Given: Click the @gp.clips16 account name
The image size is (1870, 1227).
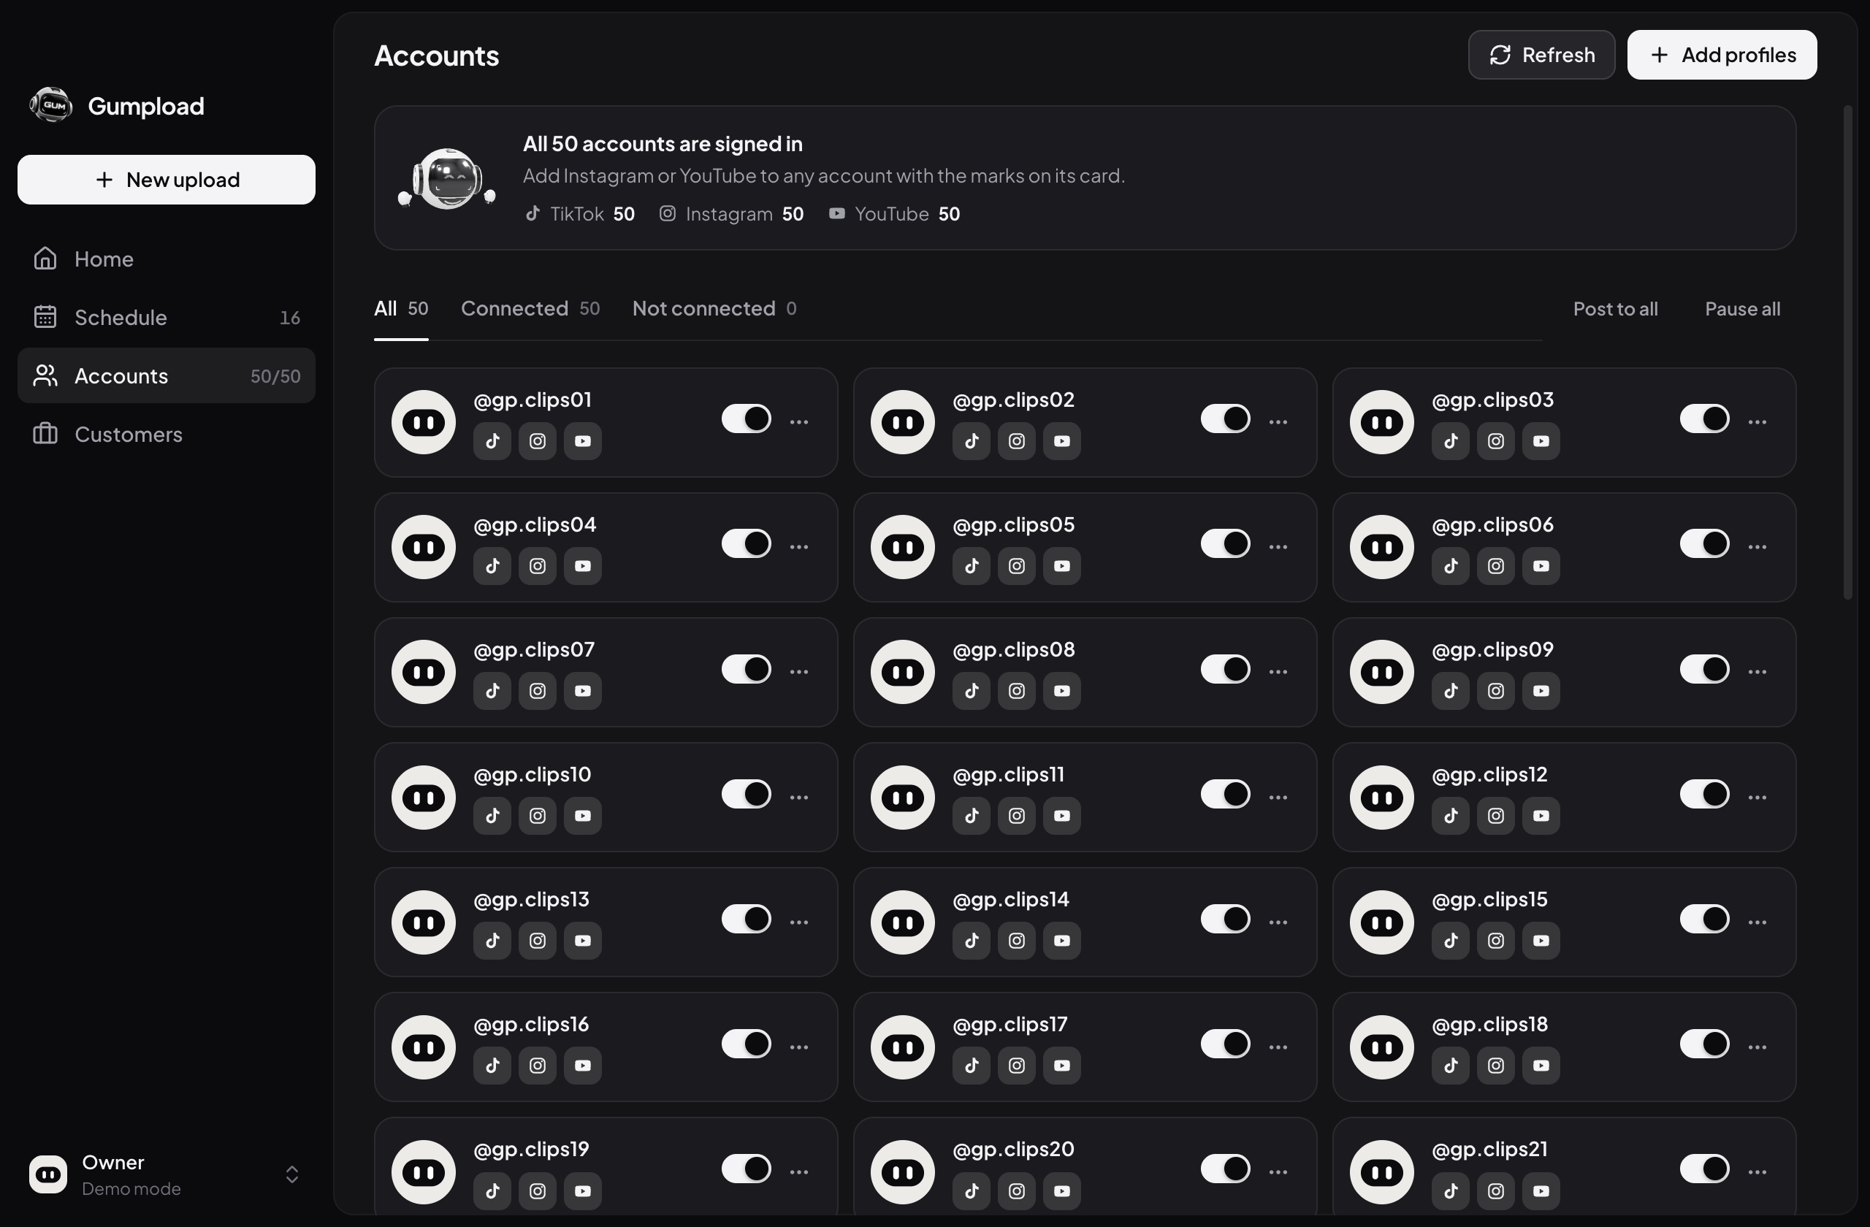Looking at the screenshot, I should 531,1025.
